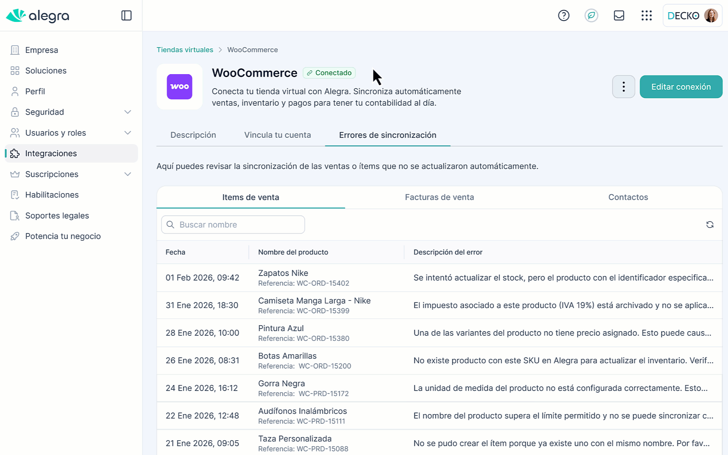Expand the Usuarios y roles chevron
The height and width of the screenshot is (455, 728).
click(128, 133)
